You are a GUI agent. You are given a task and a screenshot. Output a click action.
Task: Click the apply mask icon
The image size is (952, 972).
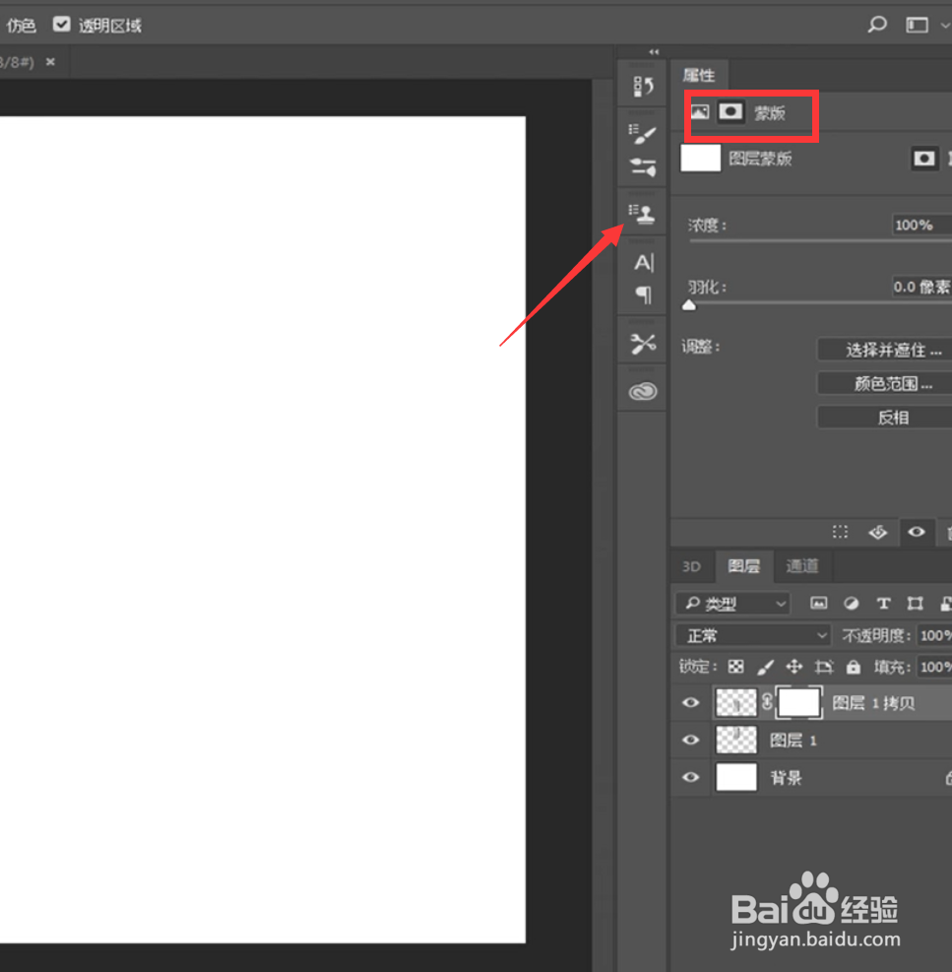pyautogui.click(x=877, y=532)
